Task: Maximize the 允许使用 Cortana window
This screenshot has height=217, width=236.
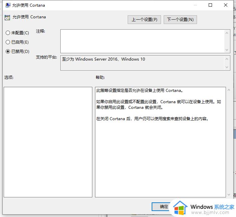Action: point(210,5)
